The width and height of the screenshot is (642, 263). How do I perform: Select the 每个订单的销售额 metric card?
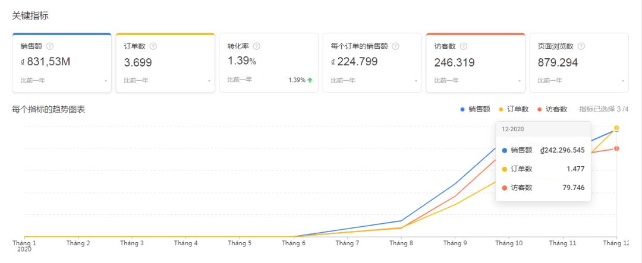pyautogui.click(x=372, y=63)
